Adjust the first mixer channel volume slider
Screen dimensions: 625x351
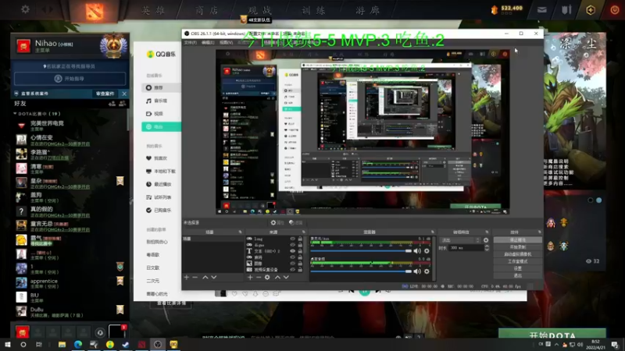click(361, 251)
